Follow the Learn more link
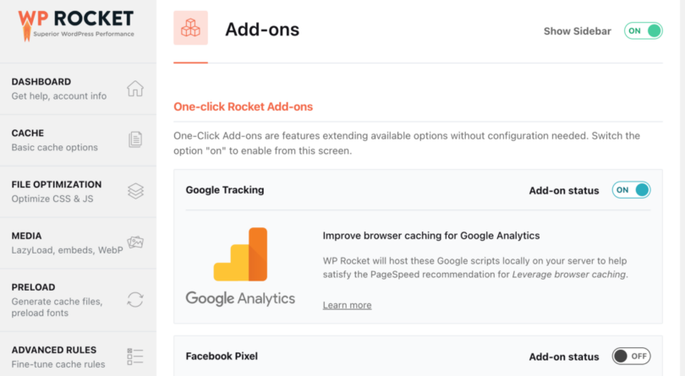Viewport: 685px width, 376px height. pos(347,305)
